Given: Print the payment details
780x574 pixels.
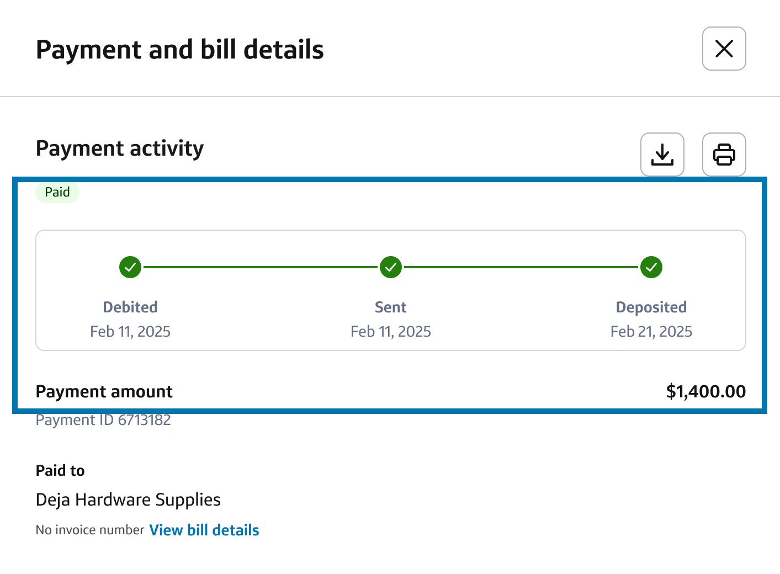Looking at the screenshot, I should pyautogui.click(x=724, y=155).
